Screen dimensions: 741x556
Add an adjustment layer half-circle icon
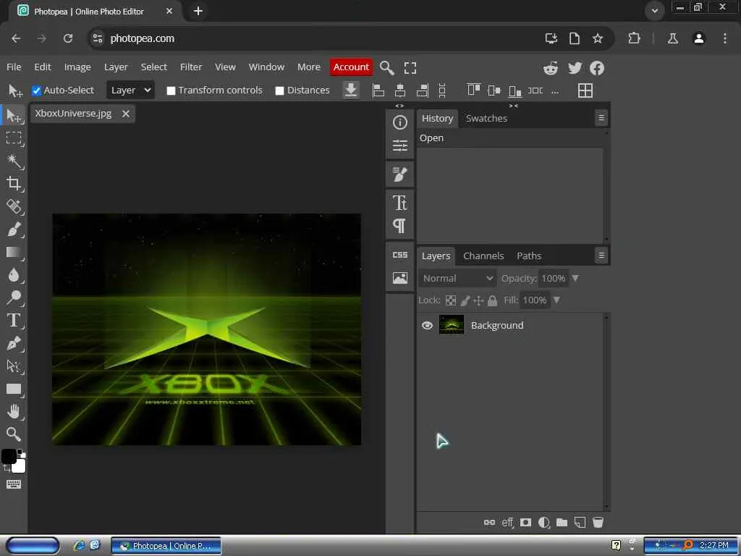point(544,522)
